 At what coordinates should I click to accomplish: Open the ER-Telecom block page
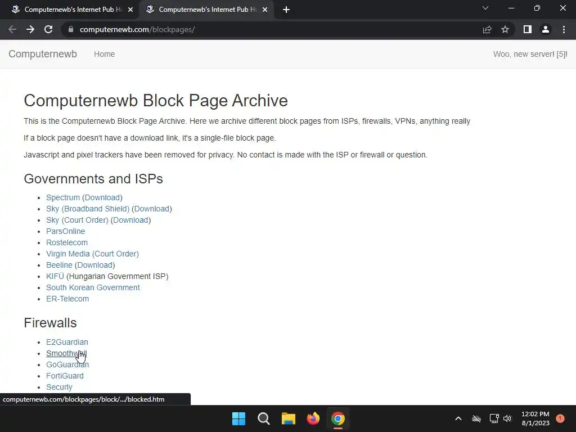[x=67, y=299]
